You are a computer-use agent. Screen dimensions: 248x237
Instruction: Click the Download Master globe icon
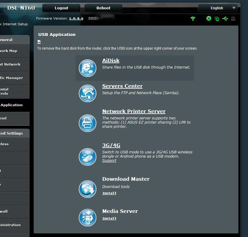click(87, 189)
